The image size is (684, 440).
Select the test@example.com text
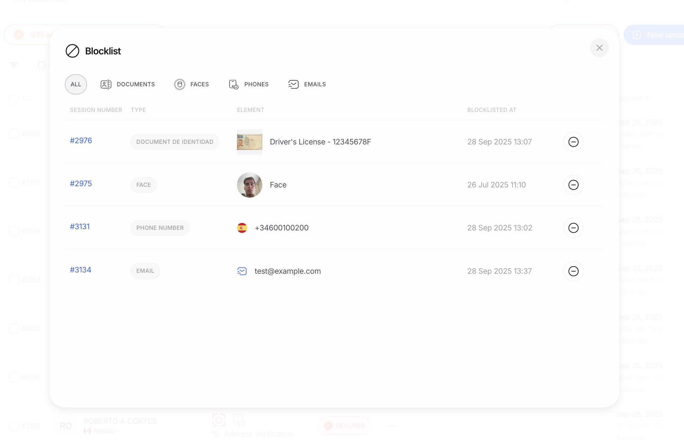tap(288, 271)
